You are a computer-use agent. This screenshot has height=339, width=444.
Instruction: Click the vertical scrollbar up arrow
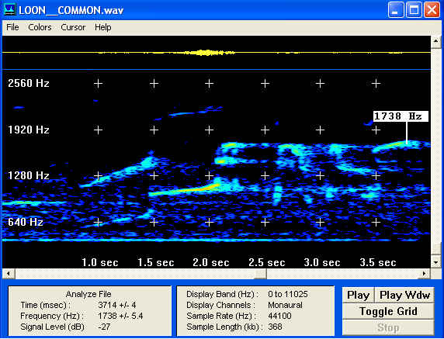[x=435, y=42]
